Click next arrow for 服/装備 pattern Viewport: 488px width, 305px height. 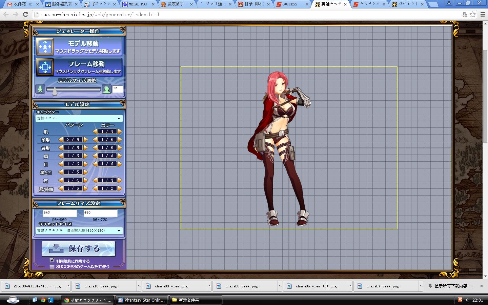pyautogui.click(x=85, y=188)
